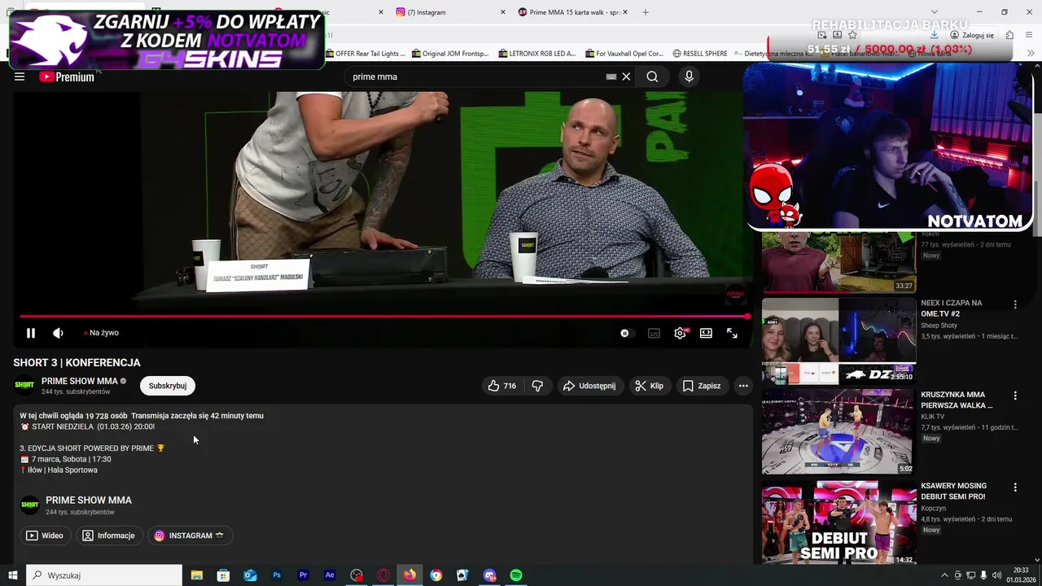Open channel Wideo tab button
This screenshot has width=1042, height=586.
click(x=45, y=536)
